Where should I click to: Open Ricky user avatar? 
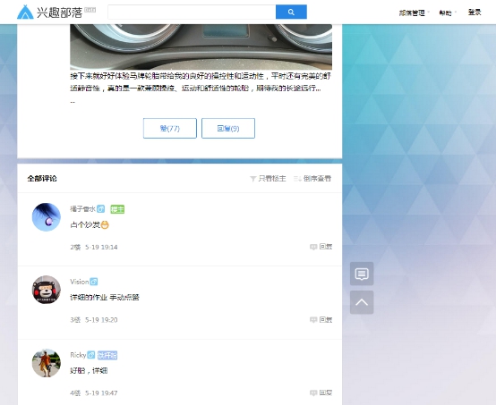coord(47,363)
